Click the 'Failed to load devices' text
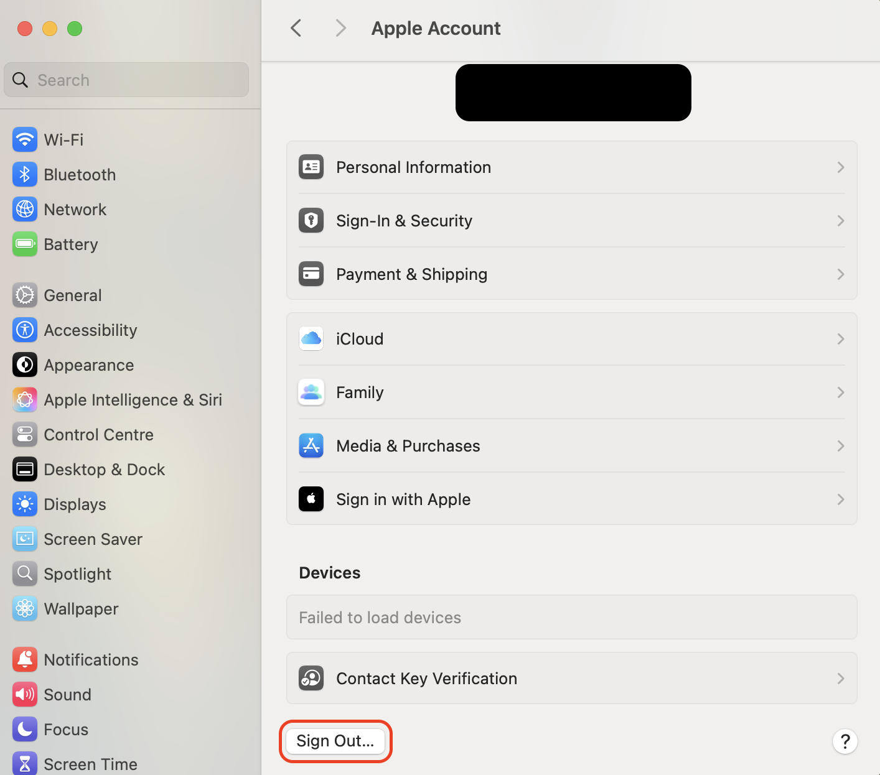The height and width of the screenshot is (775, 880). [380, 618]
